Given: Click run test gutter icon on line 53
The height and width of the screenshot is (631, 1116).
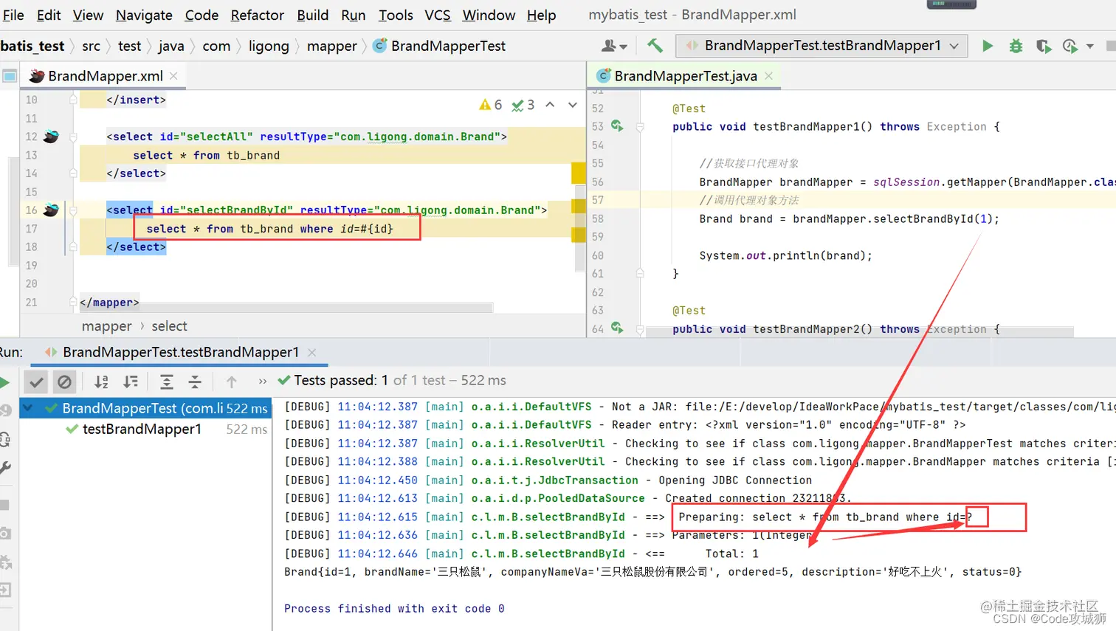Looking at the screenshot, I should click(617, 126).
